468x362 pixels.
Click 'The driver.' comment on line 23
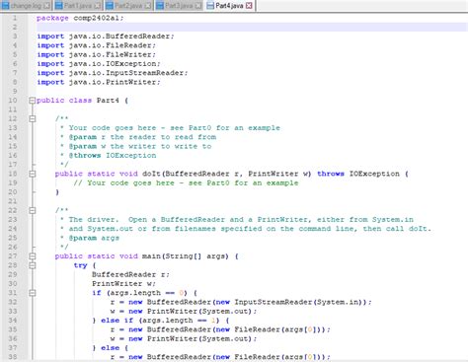tap(93, 220)
